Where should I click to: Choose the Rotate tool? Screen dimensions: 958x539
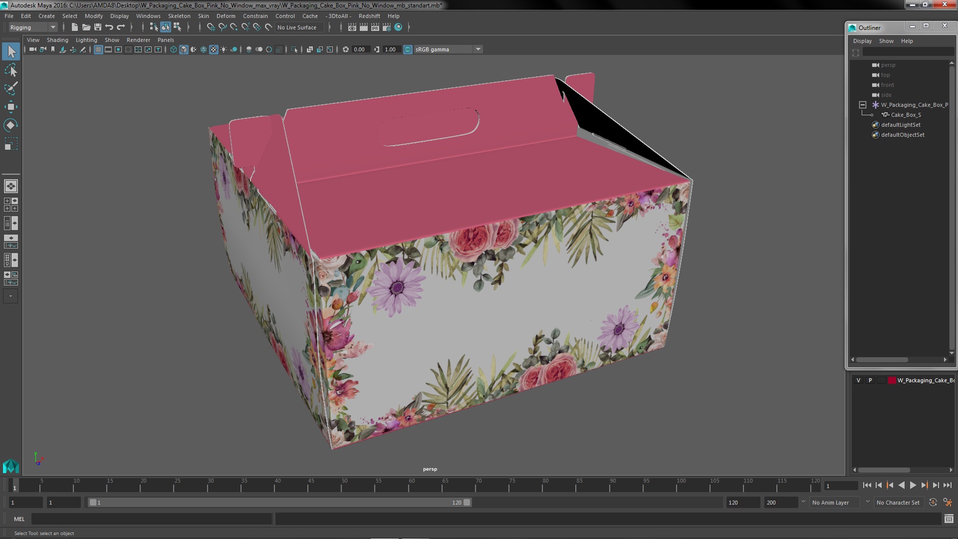pyautogui.click(x=10, y=125)
